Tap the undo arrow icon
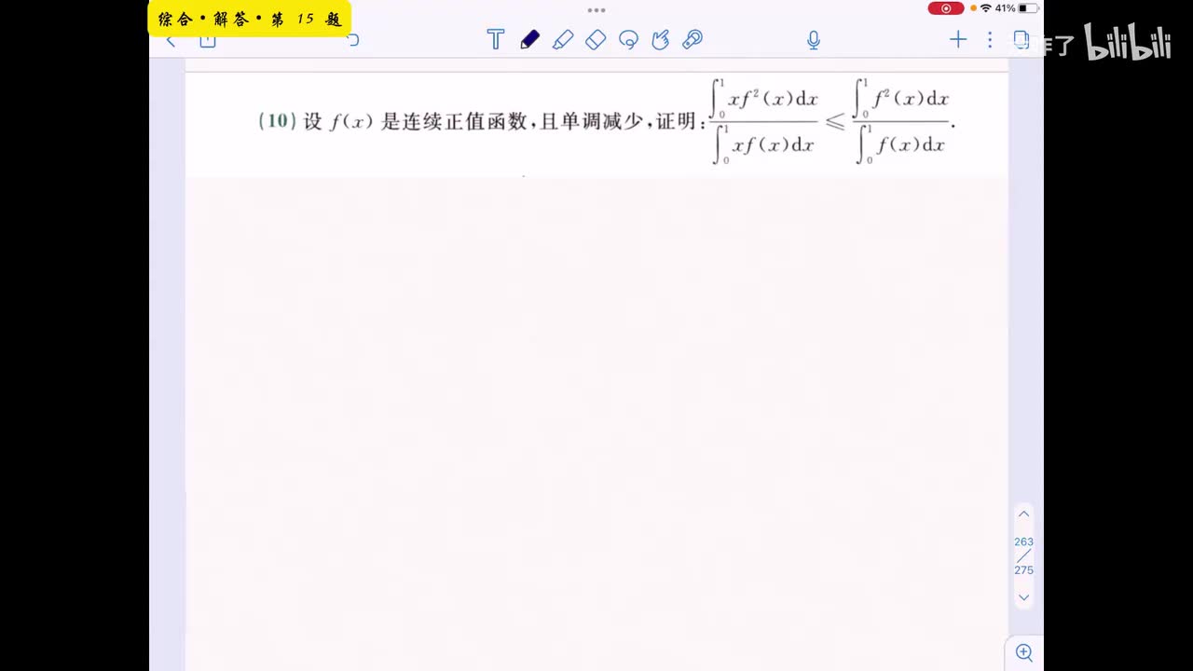 (x=353, y=40)
